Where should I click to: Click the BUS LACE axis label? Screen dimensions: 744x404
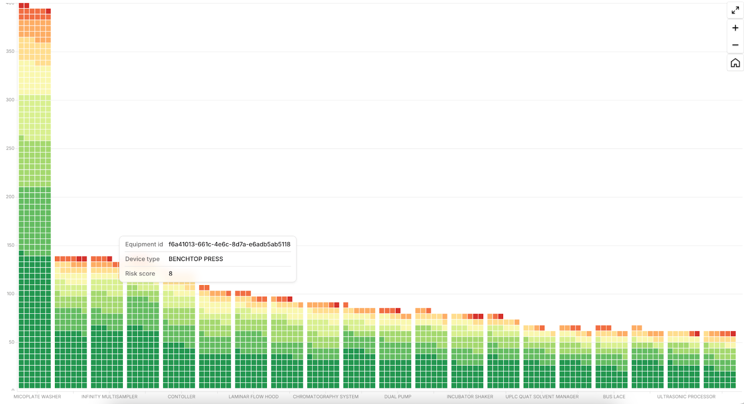(x=614, y=397)
